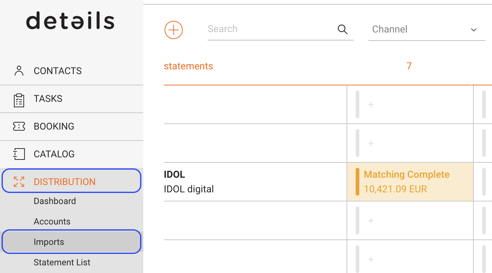Click the 10,421.09 EUR amount
The height and width of the screenshot is (273, 492).
click(396, 189)
